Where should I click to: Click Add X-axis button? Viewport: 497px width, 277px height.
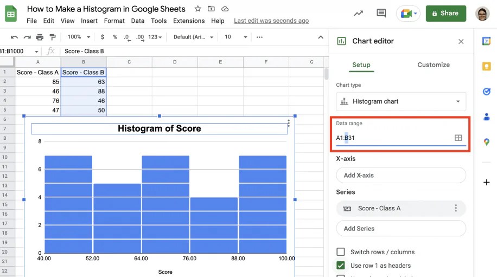tap(401, 175)
